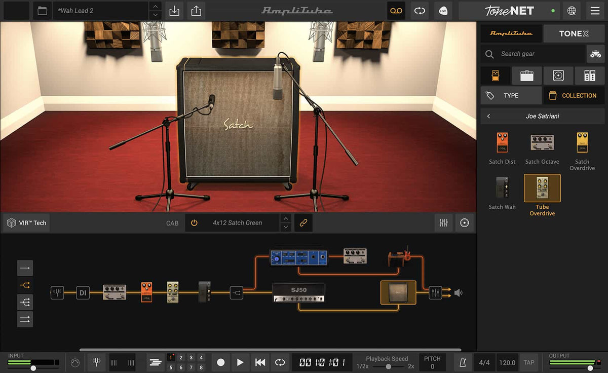Select the DI block in the chain
608x373 pixels.
click(x=83, y=292)
